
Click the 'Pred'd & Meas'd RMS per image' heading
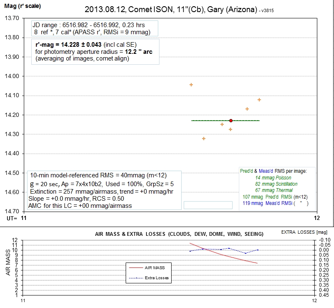click(273, 171)
